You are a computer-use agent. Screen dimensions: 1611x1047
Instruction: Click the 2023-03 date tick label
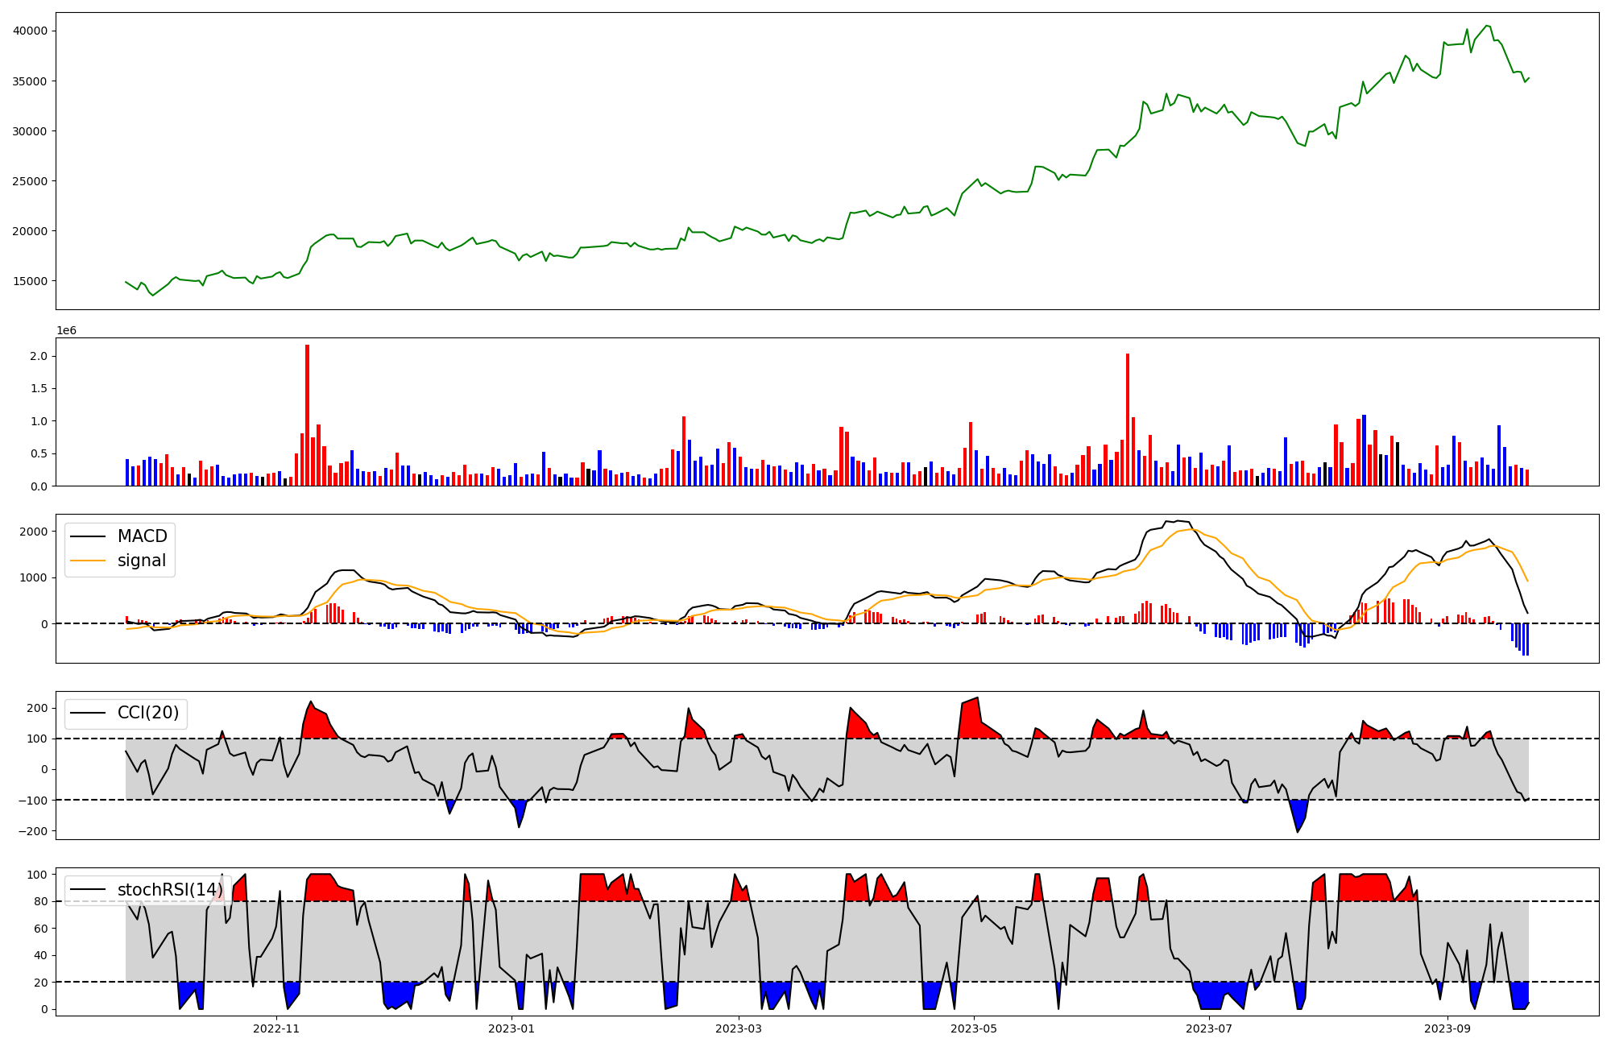pyautogui.click(x=738, y=1028)
